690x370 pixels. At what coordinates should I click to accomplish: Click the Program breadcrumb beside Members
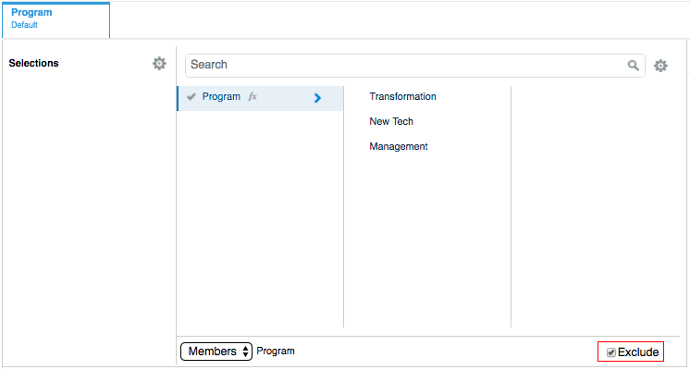pyautogui.click(x=276, y=351)
